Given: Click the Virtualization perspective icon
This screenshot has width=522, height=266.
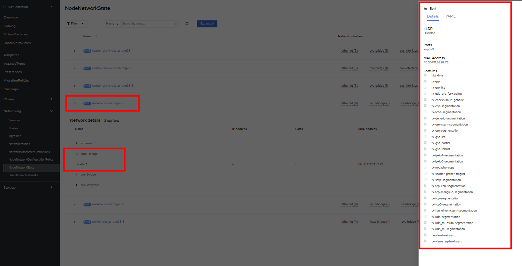Looking at the screenshot, I should tap(5, 7).
